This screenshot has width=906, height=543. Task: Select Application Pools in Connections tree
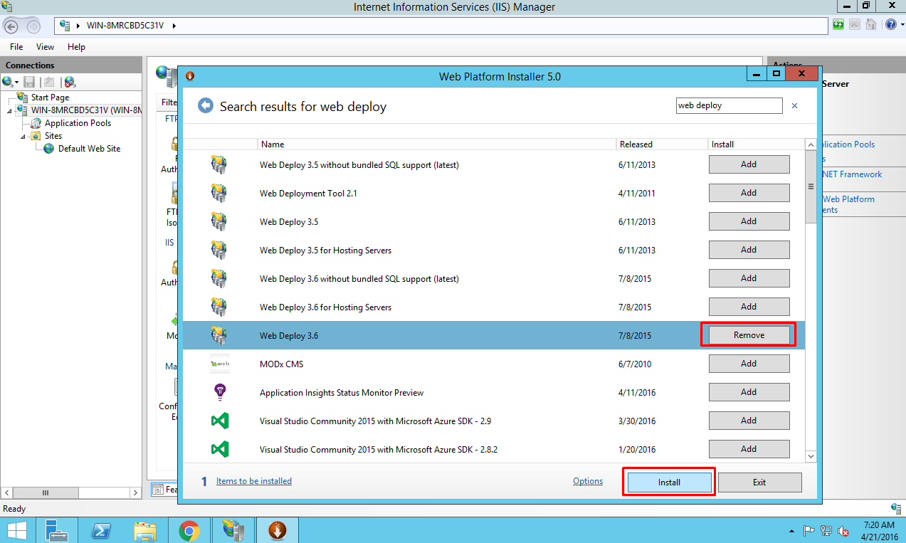(78, 123)
